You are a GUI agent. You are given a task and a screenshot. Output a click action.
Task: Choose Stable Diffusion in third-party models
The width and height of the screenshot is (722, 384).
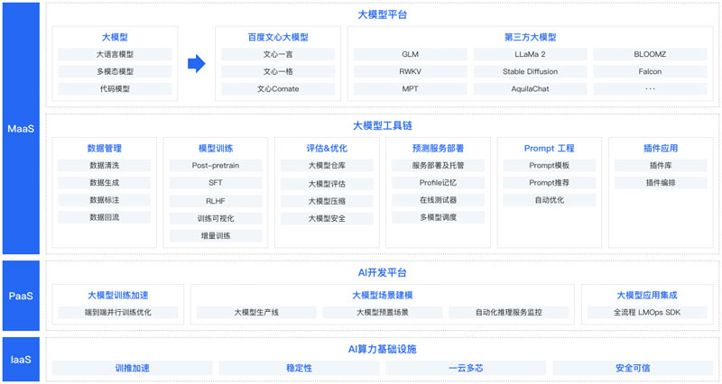[529, 72]
